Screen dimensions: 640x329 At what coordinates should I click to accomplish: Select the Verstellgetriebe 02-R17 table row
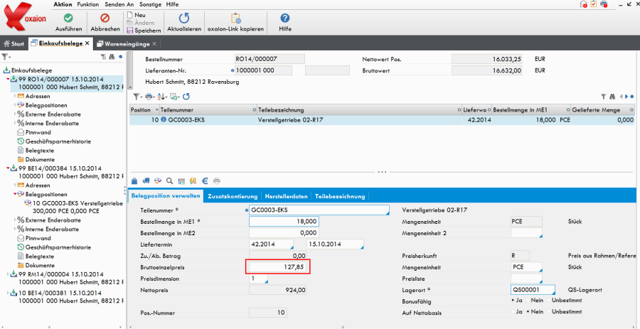[x=383, y=120]
